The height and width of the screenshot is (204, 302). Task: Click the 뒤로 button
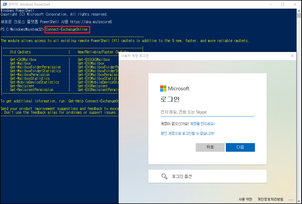click(210, 147)
